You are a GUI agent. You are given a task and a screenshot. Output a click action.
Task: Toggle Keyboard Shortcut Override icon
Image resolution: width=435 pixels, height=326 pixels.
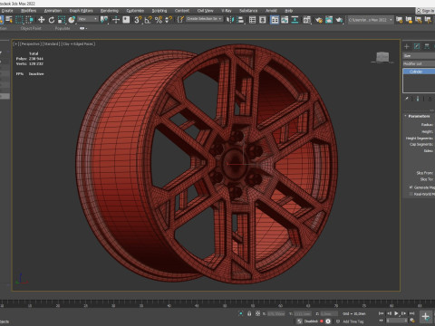coord(126,20)
